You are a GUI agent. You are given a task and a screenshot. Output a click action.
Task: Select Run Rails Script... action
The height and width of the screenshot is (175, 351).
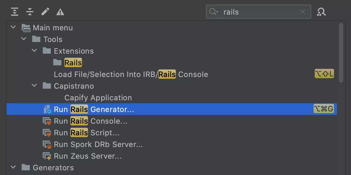tap(172, 133)
